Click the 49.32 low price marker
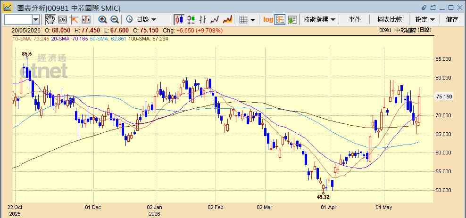 coord(324,196)
